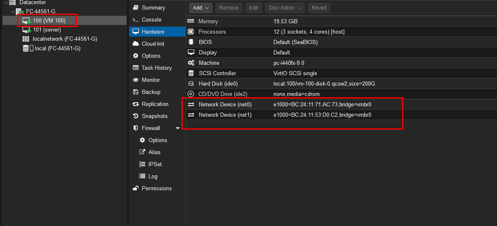Click the Snapshots history icon

tap(135, 116)
